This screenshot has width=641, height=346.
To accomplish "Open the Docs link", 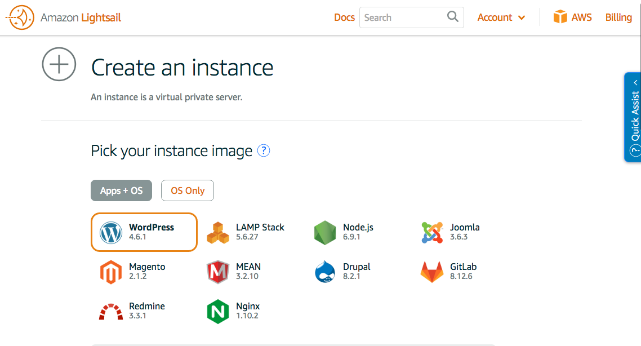I will coord(344,17).
